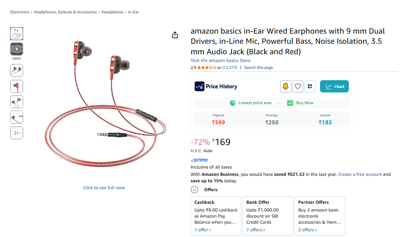404x237 pixels.
Task: Go to Electronics breadcrumb category
Action: coord(19,12)
